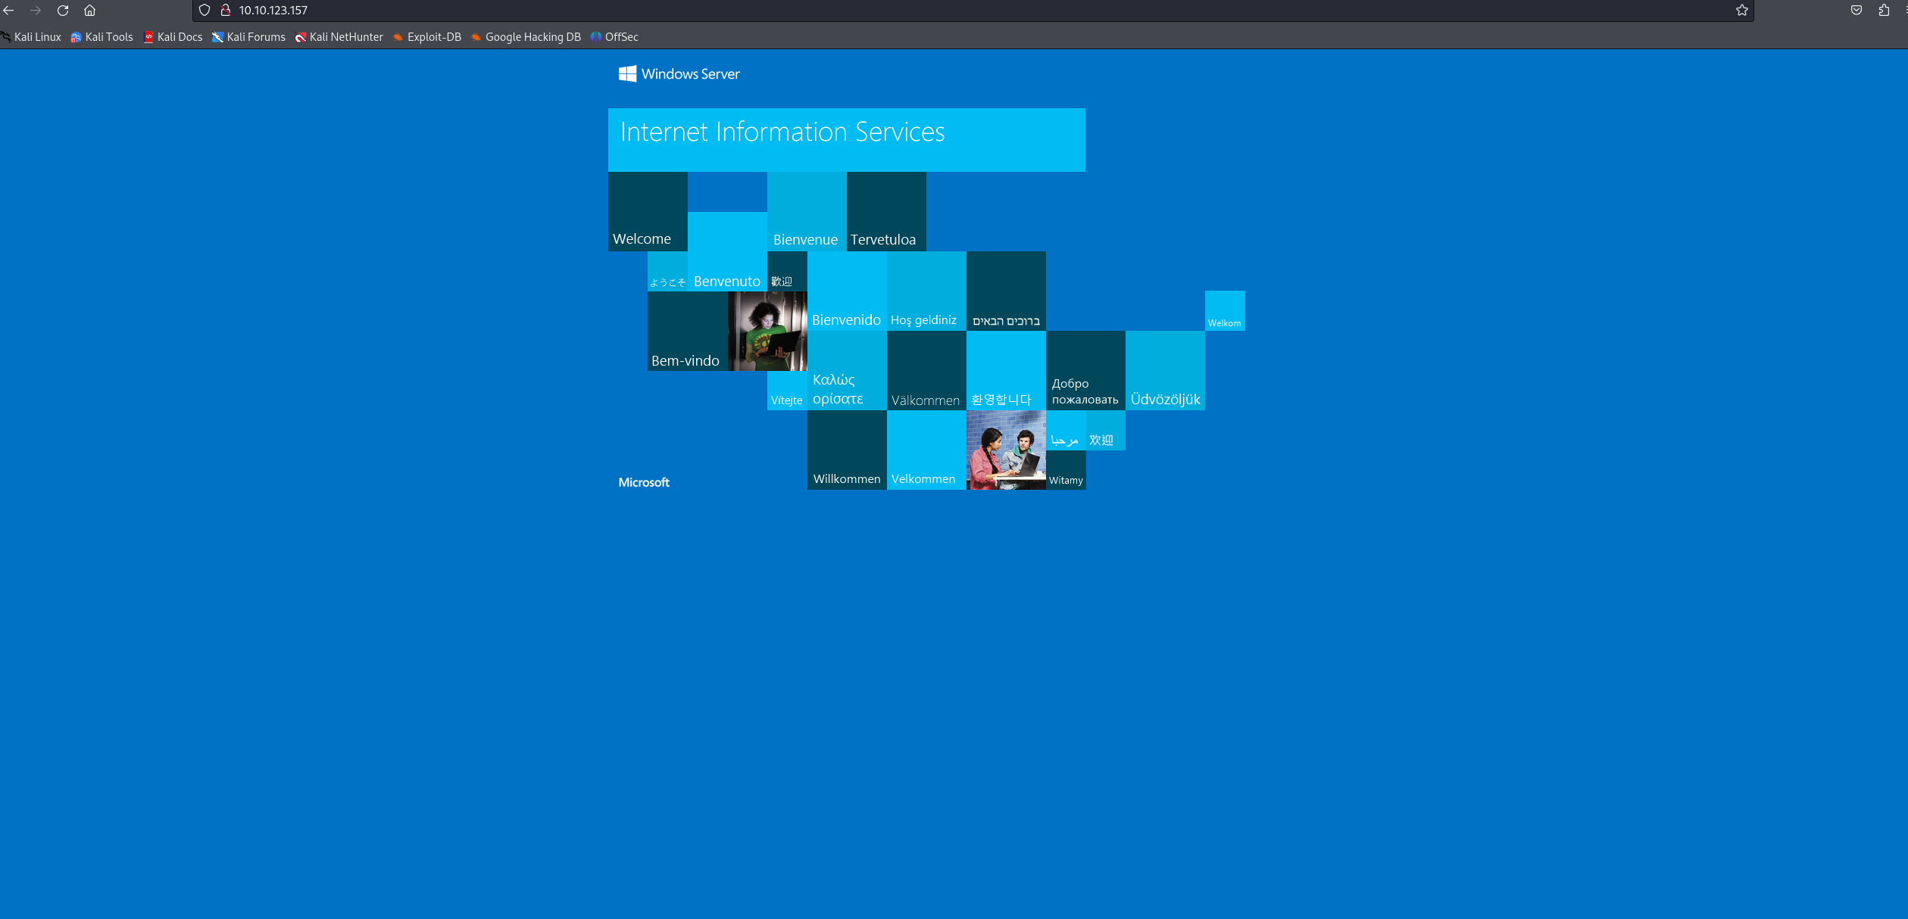This screenshot has height=919, width=1908.
Task: Click the forward navigation arrow
Action: click(x=36, y=11)
